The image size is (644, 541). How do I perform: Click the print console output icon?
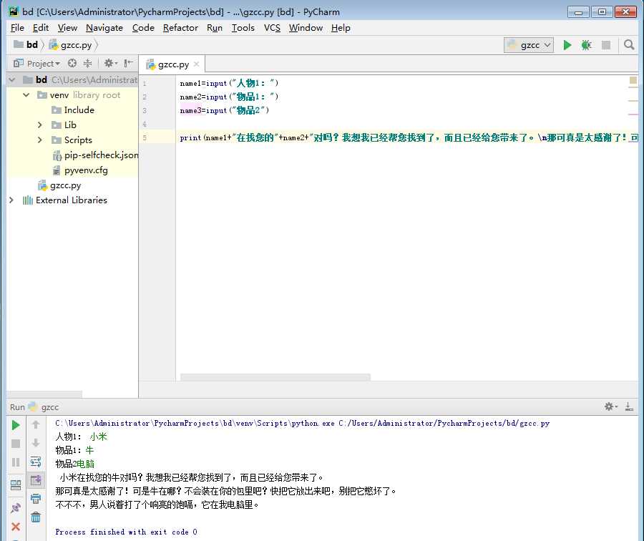pyautogui.click(x=36, y=499)
